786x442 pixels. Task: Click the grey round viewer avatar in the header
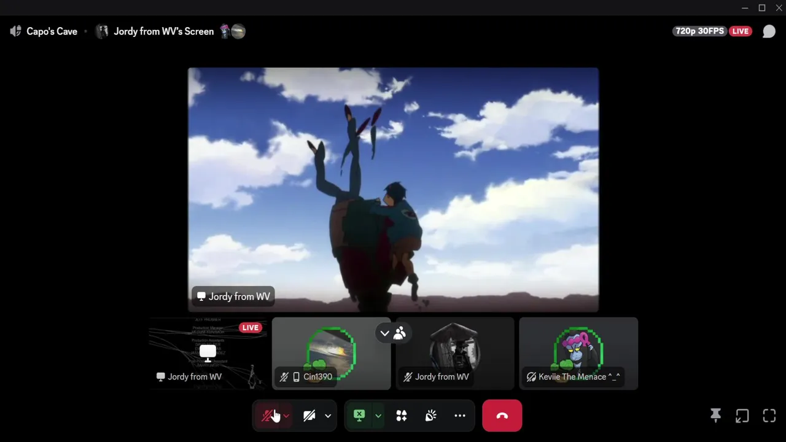click(x=239, y=31)
